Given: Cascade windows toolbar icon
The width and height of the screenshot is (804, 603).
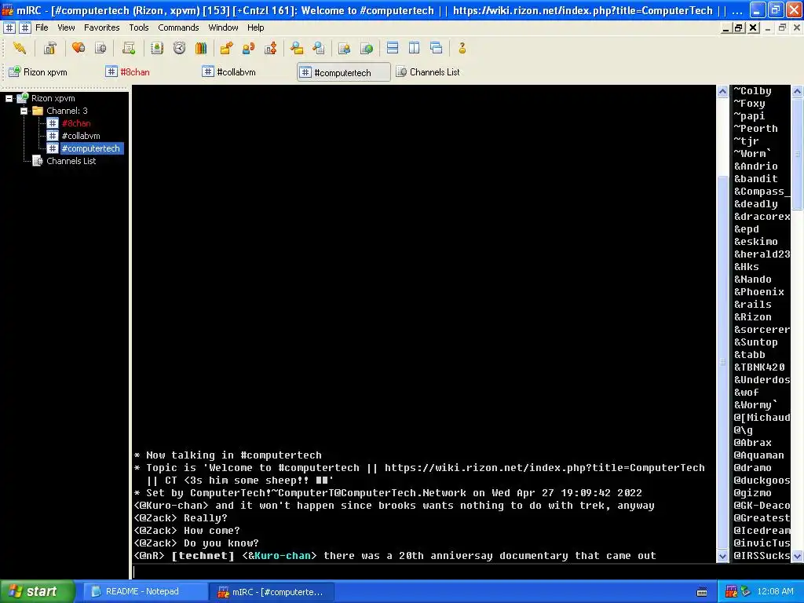Looking at the screenshot, I should pos(437,48).
